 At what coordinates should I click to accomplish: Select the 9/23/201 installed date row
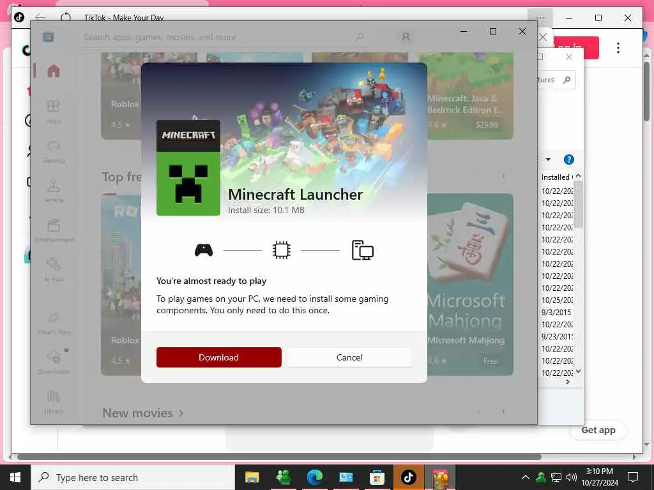pos(557,336)
